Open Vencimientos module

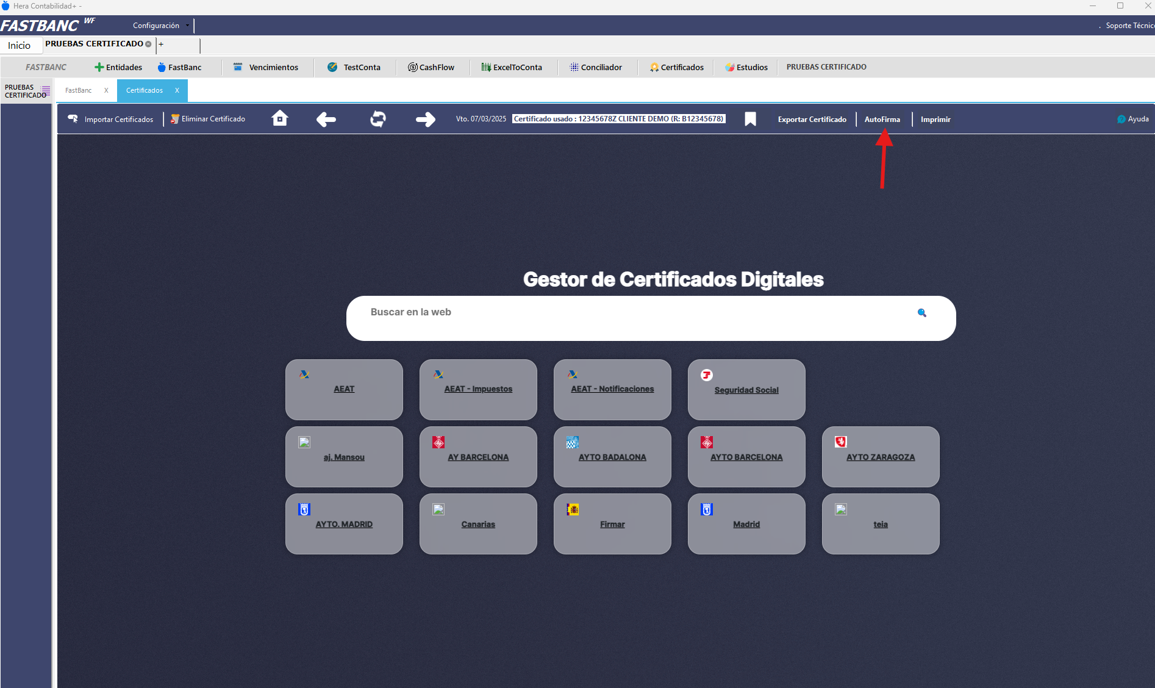click(266, 67)
